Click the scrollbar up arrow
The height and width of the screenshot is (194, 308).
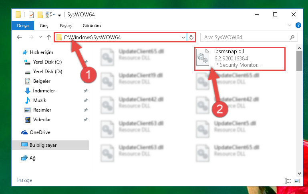299,48
